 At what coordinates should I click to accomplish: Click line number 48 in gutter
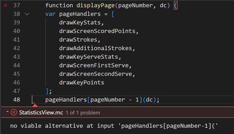16,100
